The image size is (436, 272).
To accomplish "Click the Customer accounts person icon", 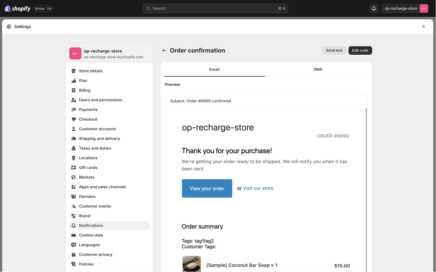I will pyautogui.click(x=74, y=129).
